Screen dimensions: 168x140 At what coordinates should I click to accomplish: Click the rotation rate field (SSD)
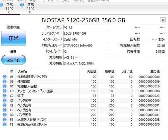(x=153, y=39)
